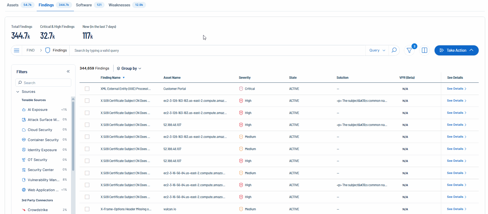Select the Identity Exposure source icon
Screen dimensions: 488x214
[24, 150]
